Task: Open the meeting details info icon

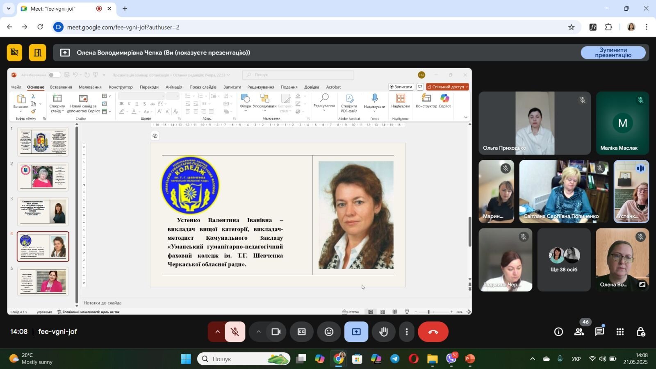Action: pos(558,332)
